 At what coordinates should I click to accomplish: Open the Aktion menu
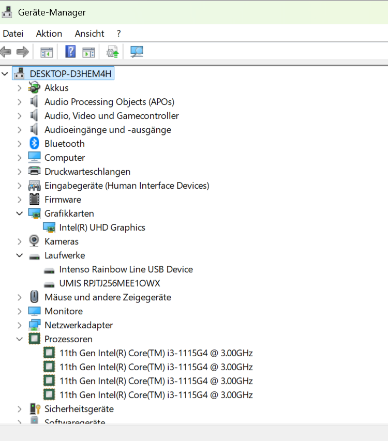pyautogui.click(x=49, y=34)
